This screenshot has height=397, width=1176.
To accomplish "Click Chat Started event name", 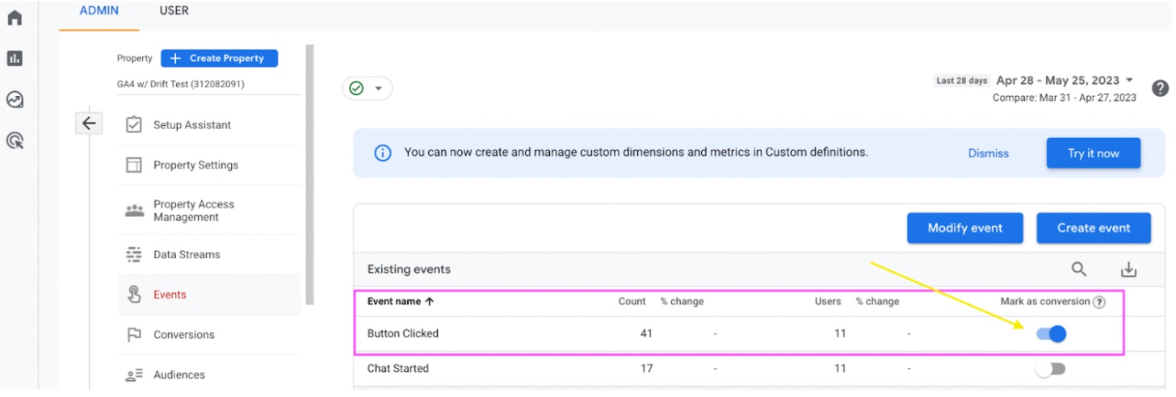I will (x=398, y=369).
